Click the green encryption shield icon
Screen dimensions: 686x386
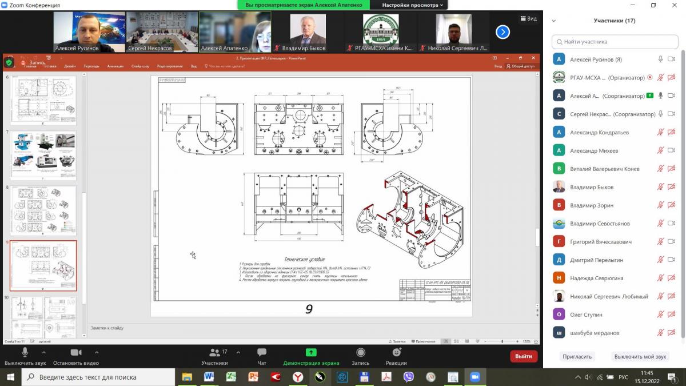pos(9,62)
